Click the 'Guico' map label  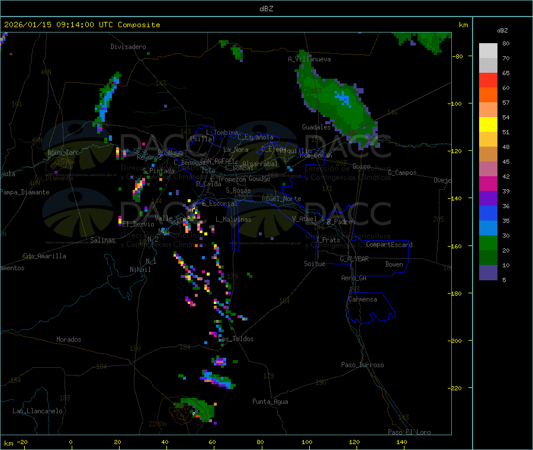[361, 166]
